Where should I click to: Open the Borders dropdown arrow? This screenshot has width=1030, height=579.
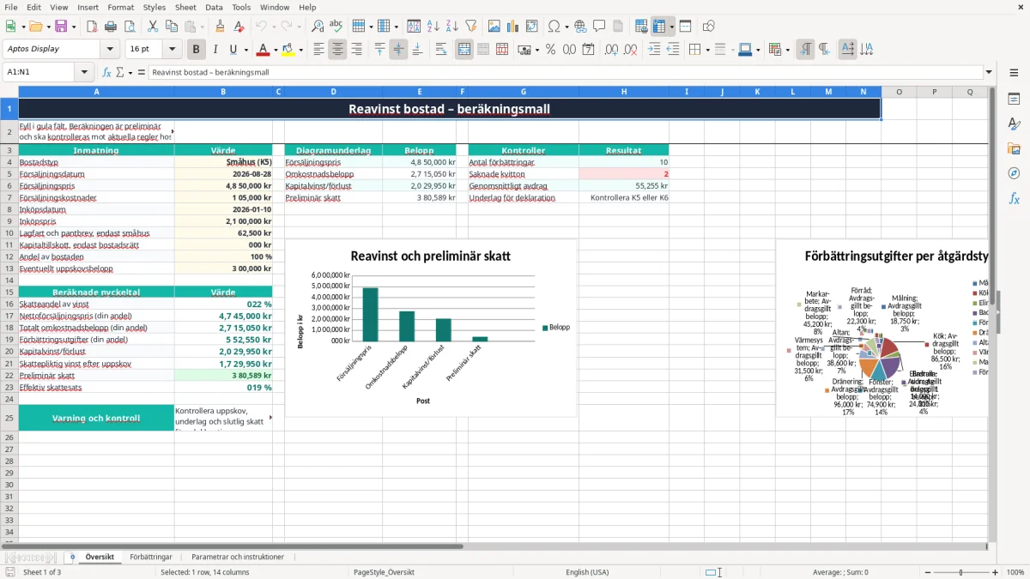710,50
